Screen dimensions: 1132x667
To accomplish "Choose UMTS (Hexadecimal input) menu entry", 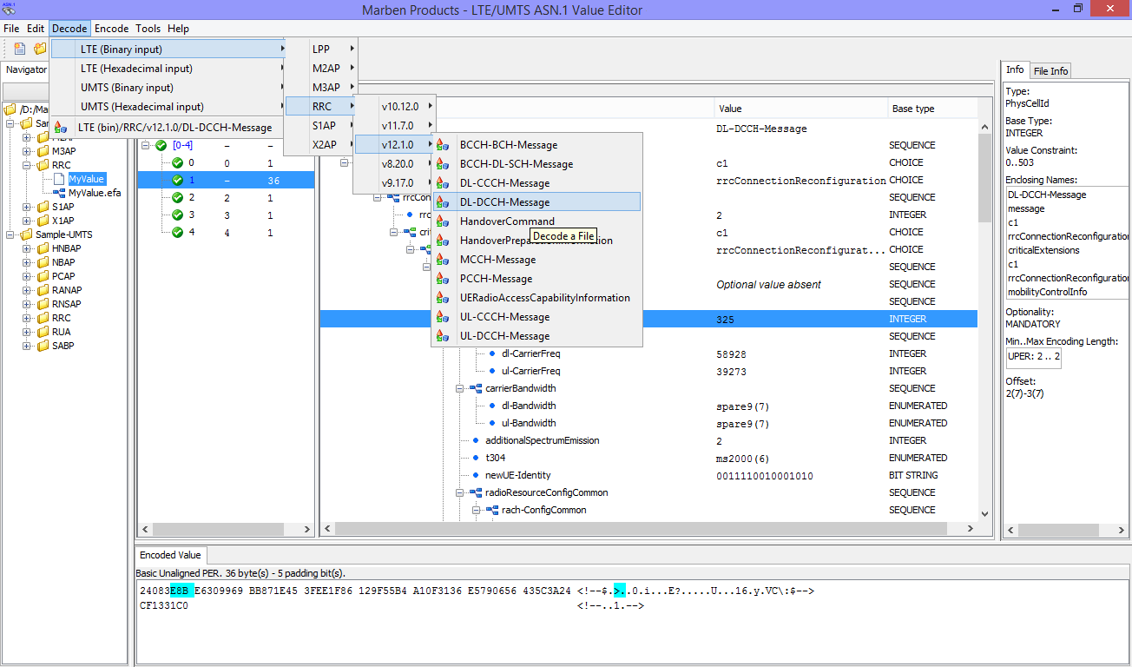I will click(168, 107).
